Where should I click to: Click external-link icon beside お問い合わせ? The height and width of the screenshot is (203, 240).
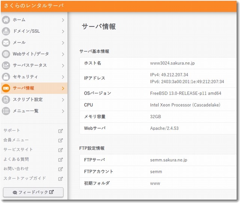coord(60,169)
